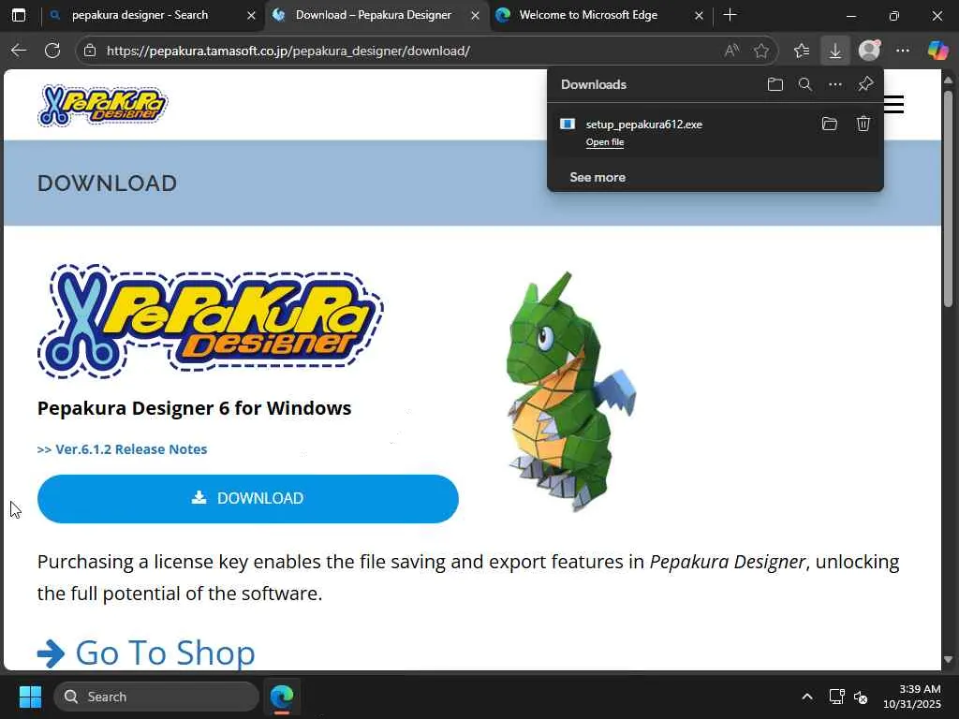Open the site hamburger menu
Screen dimensions: 959x719
pyautogui.click(x=893, y=105)
